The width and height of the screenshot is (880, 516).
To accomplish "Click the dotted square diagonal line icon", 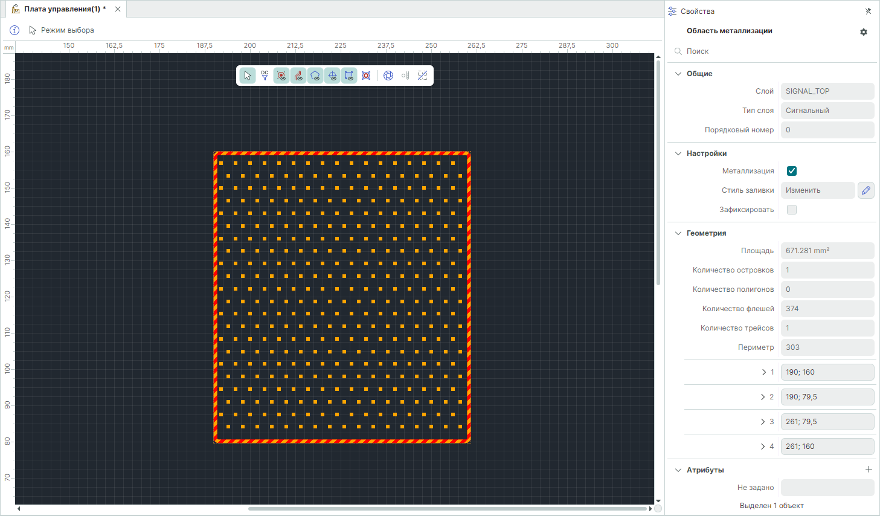I will [422, 76].
